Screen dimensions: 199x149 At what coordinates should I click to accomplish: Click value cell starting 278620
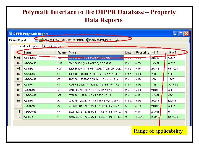coord(96,95)
